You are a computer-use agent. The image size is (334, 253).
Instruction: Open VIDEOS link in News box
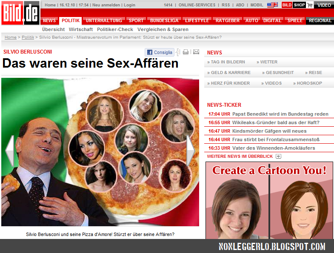pyautogui.click(x=271, y=83)
